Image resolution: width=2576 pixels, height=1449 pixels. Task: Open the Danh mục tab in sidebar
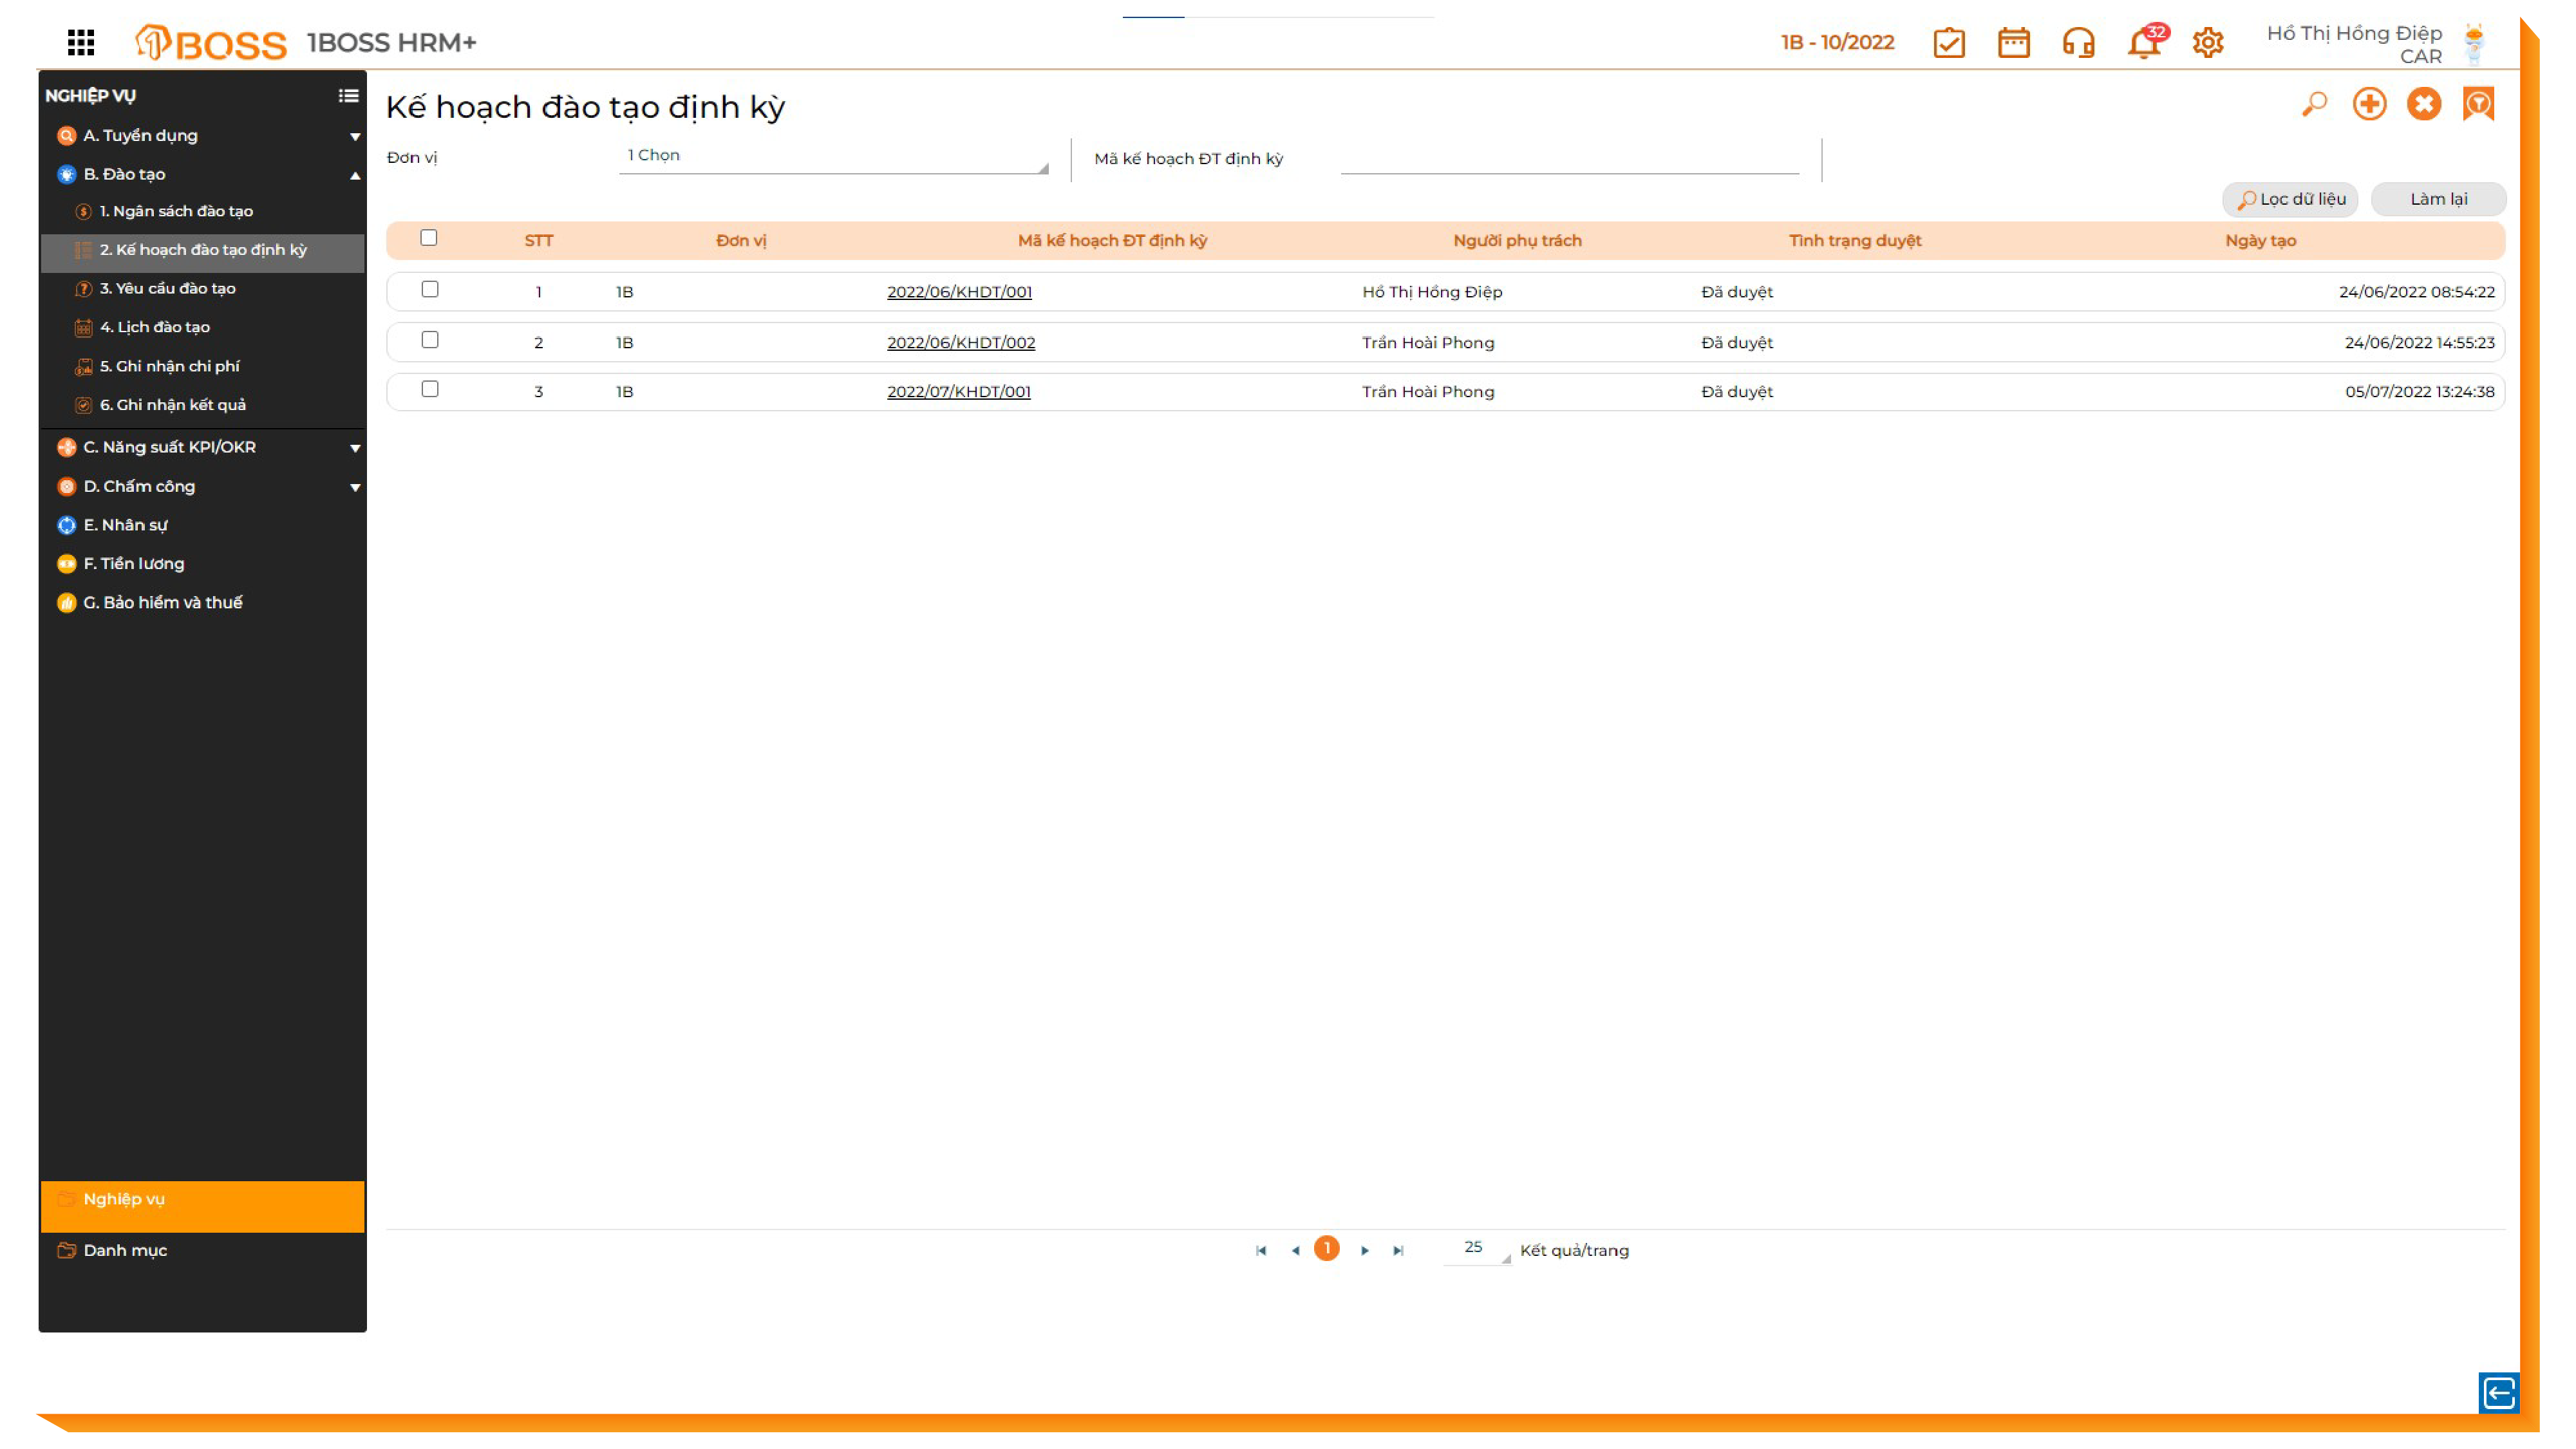point(125,1250)
